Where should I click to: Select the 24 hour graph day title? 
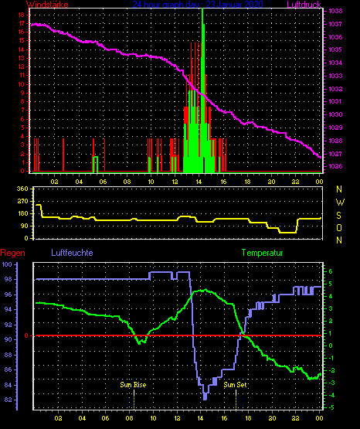(x=198, y=4)
